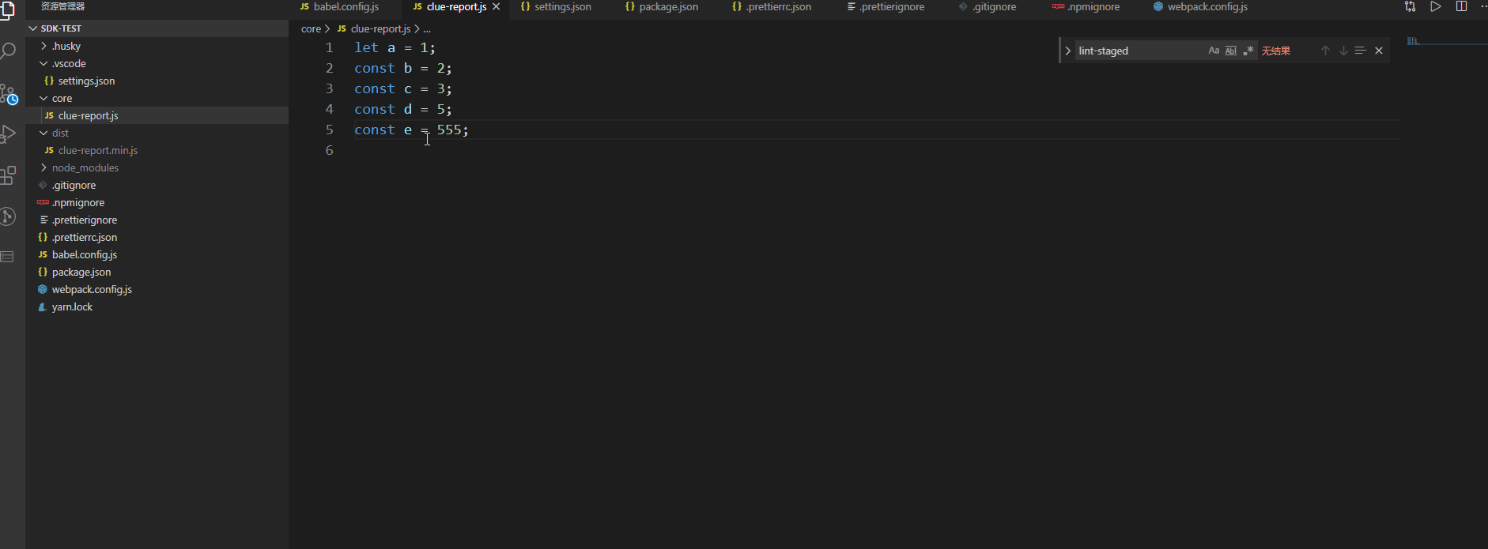
Task: Expand the replace field in find widget
Action: 1068,51
